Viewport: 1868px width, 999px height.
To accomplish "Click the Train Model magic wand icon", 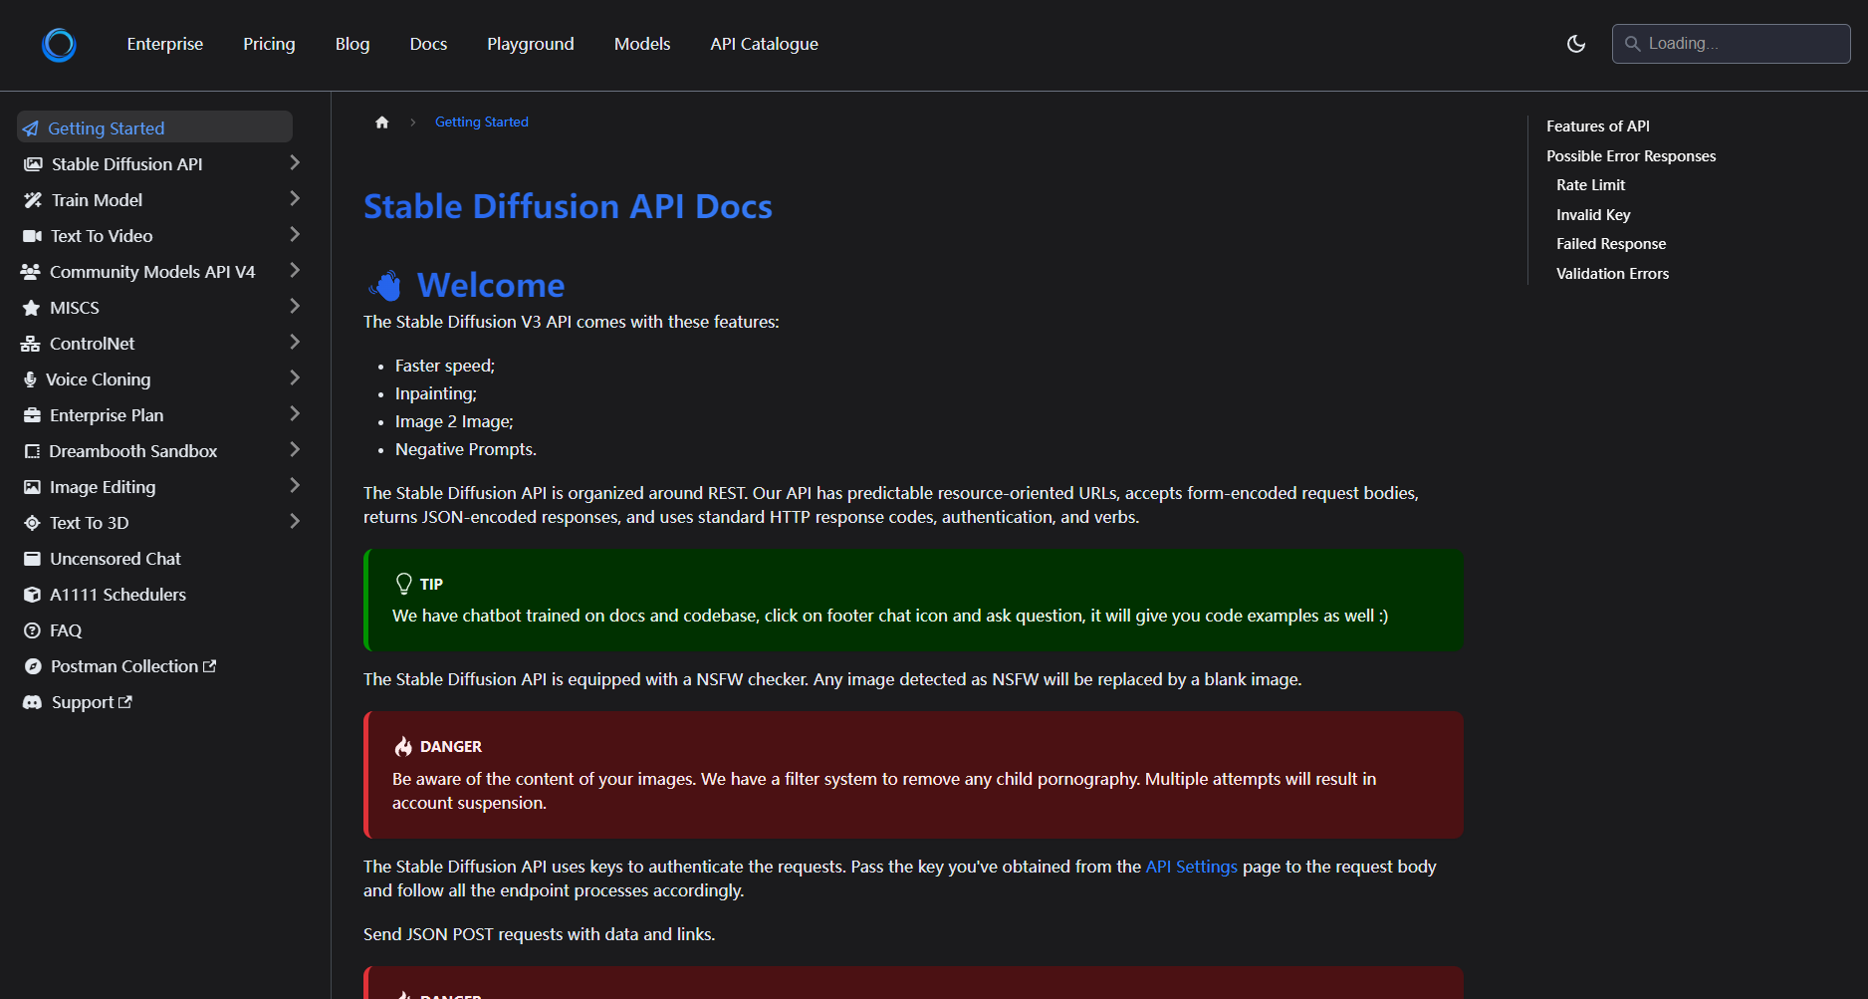I will [33, 200].
